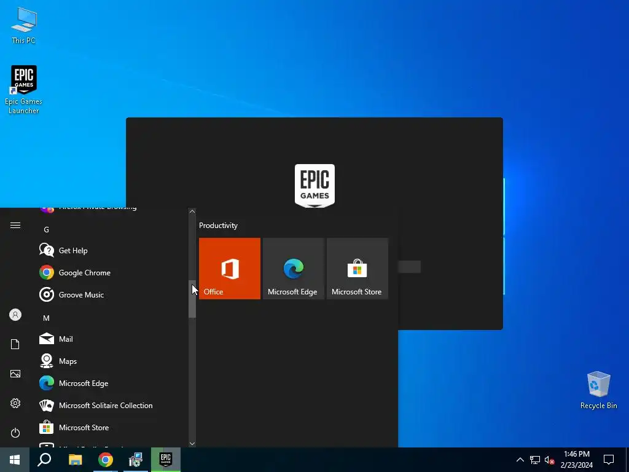This screenshot has height=472, width=629.
Task: Click the Productivity group title
Action: pyautogui.click(x=218, y=226)
